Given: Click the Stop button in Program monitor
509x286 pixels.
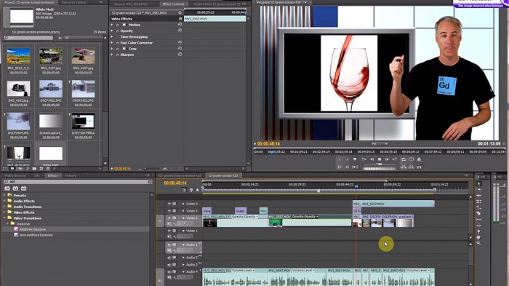Looking at the screenshot, I should 379,159.
